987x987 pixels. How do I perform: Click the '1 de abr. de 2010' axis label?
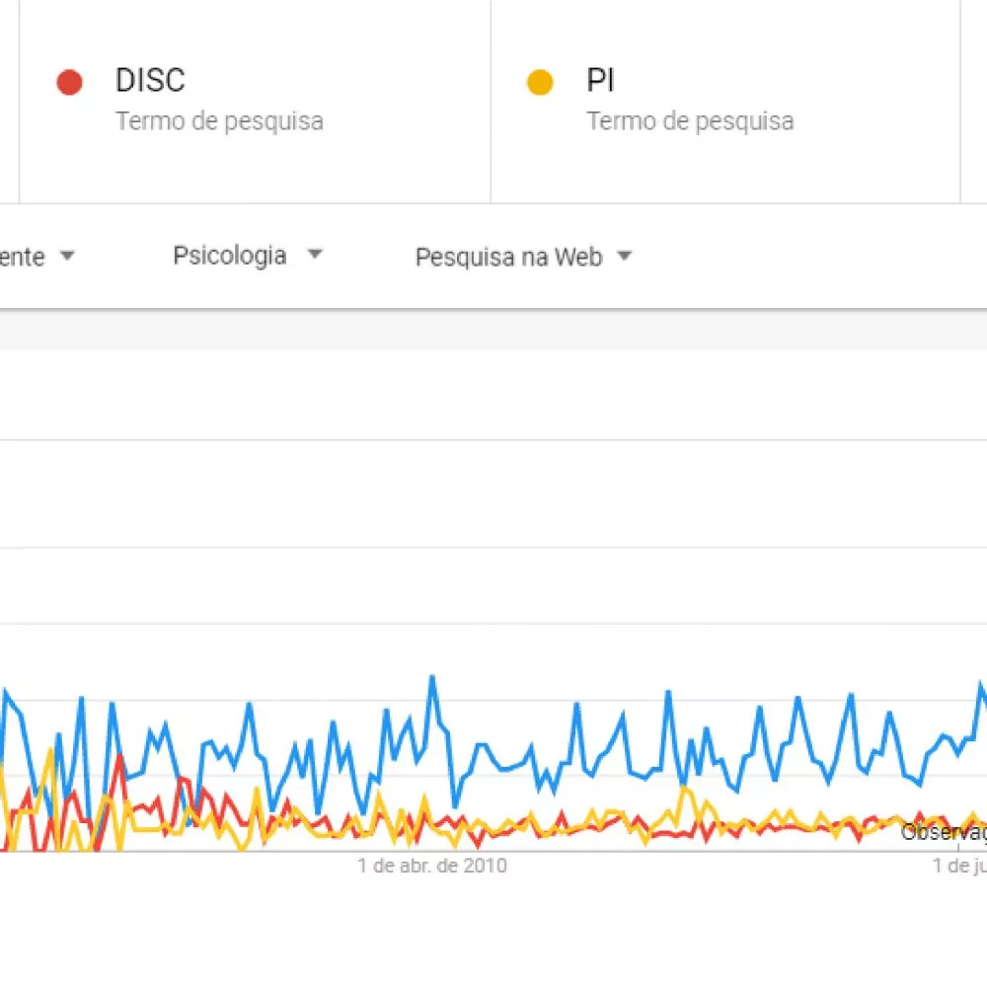coord(432,866)
